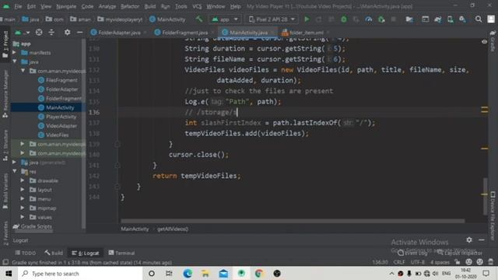This screenshot has width=498, height=280.
Task: Expand the manifests folder
Action: (x=15, y=52)
